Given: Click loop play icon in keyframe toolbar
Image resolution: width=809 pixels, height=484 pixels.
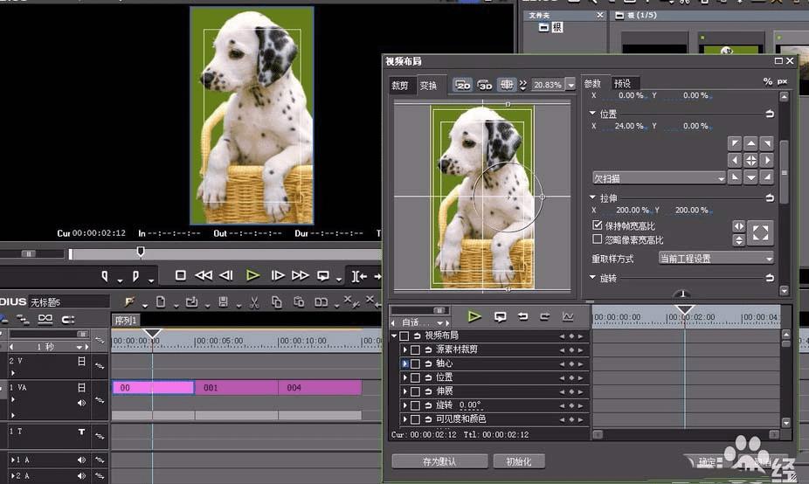Looking at the screenshot, I should (500, 316).
